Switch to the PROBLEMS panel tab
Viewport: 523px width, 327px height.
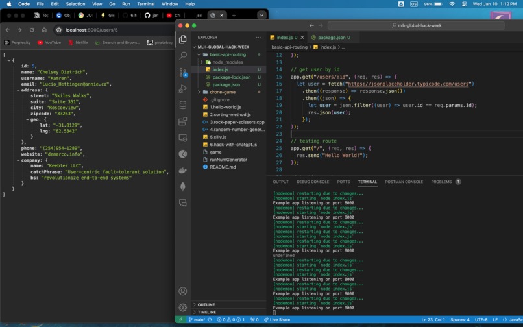tap(446, 182)
